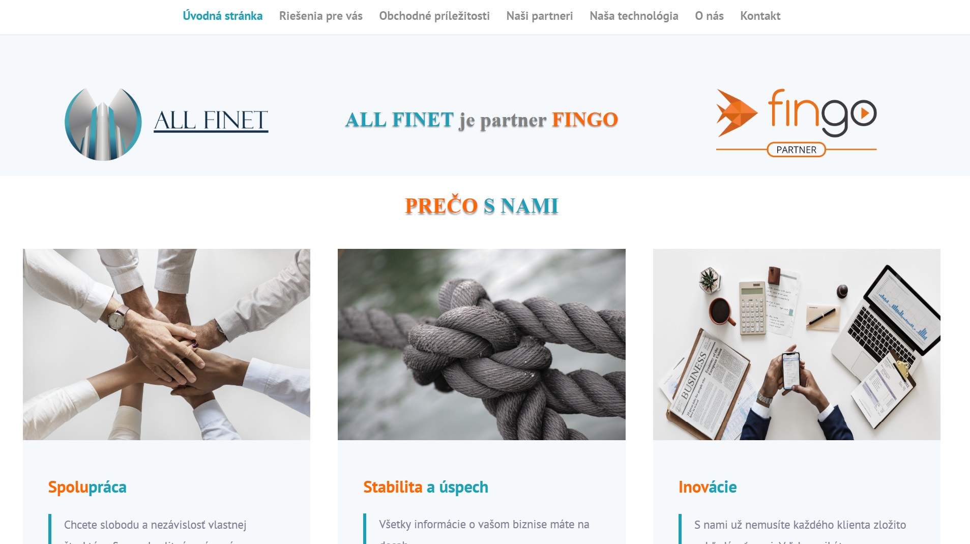The height and width of the screenshot is (544, 970).
Task: Go to Obchodné príležitosti page
Action: 434,16
